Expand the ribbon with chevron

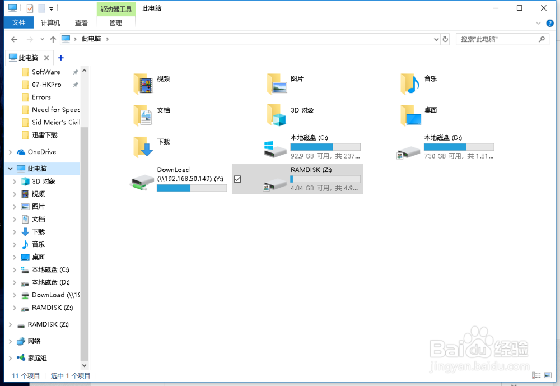pyautogui.click(x=538, y=23)
